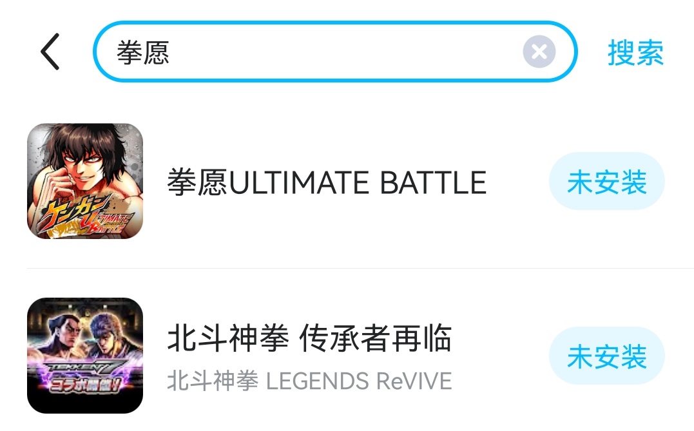Click the empty area inside the search box
This screenshot has height=431, width=694.
(345, 52)
